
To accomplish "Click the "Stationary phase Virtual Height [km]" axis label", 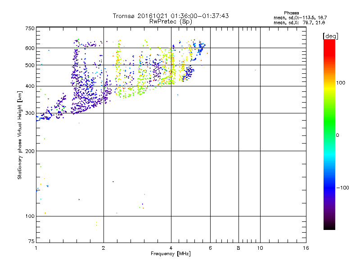I will 20,135.
